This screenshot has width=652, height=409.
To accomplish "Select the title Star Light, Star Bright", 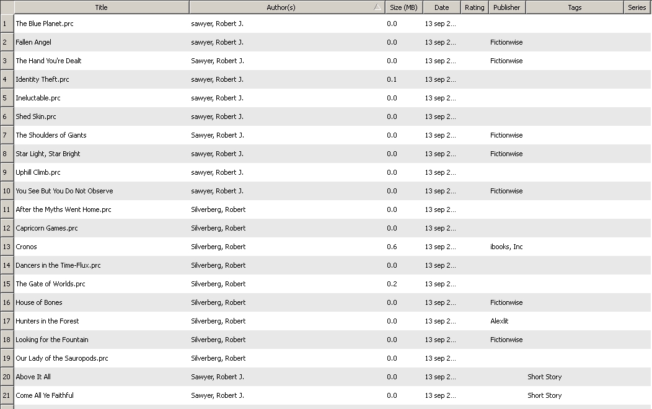I will (48, 154).
